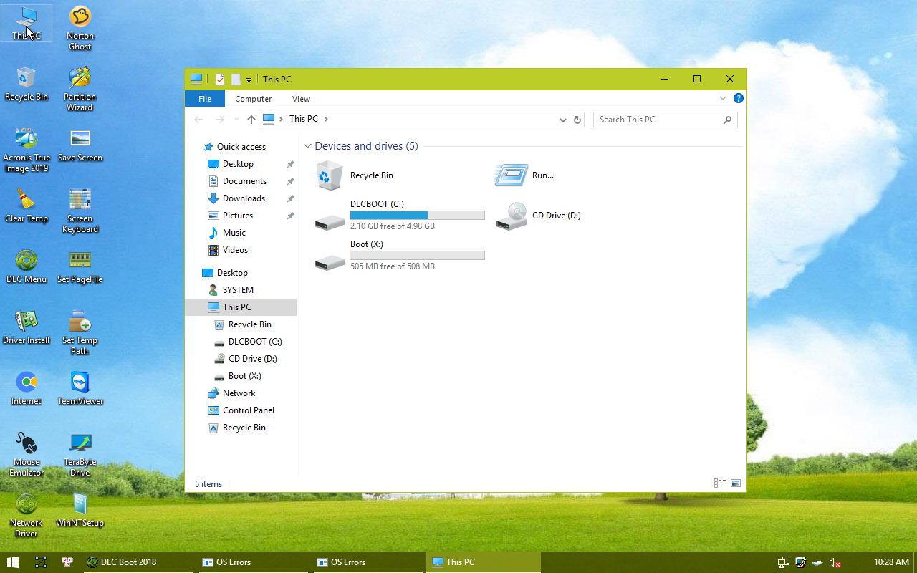Switch Explorer to large thumbnails view
This screenshot has height=573, width=917.
point(736,483)
